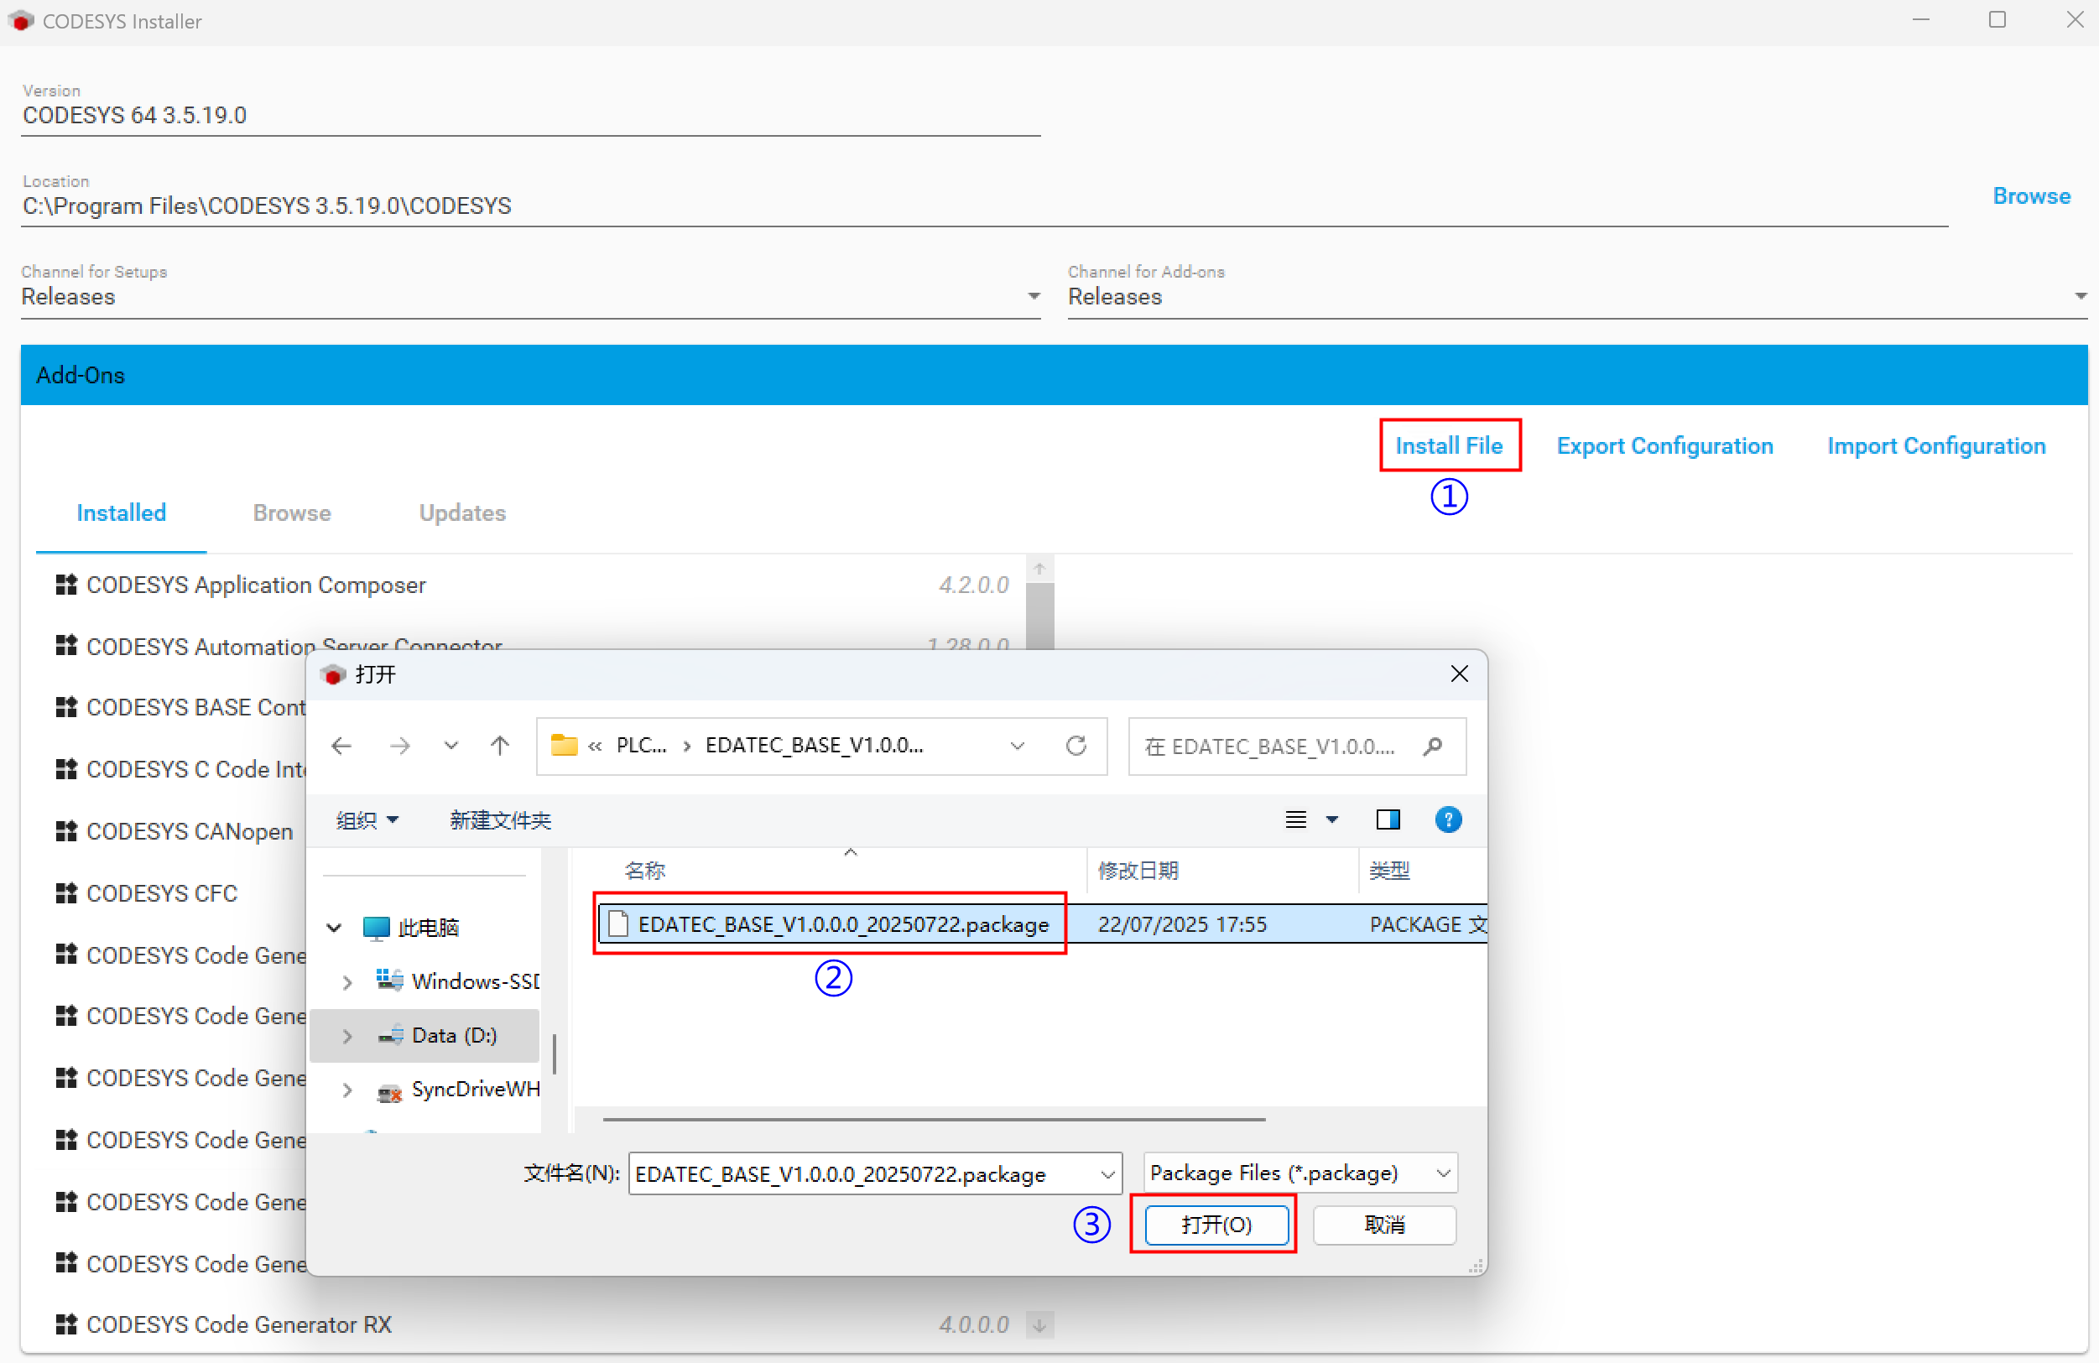Open the Package Files type dropdown
Image resolution: width=2099 pixels, height=1363 pixels.
[x=1442, y=1173]
